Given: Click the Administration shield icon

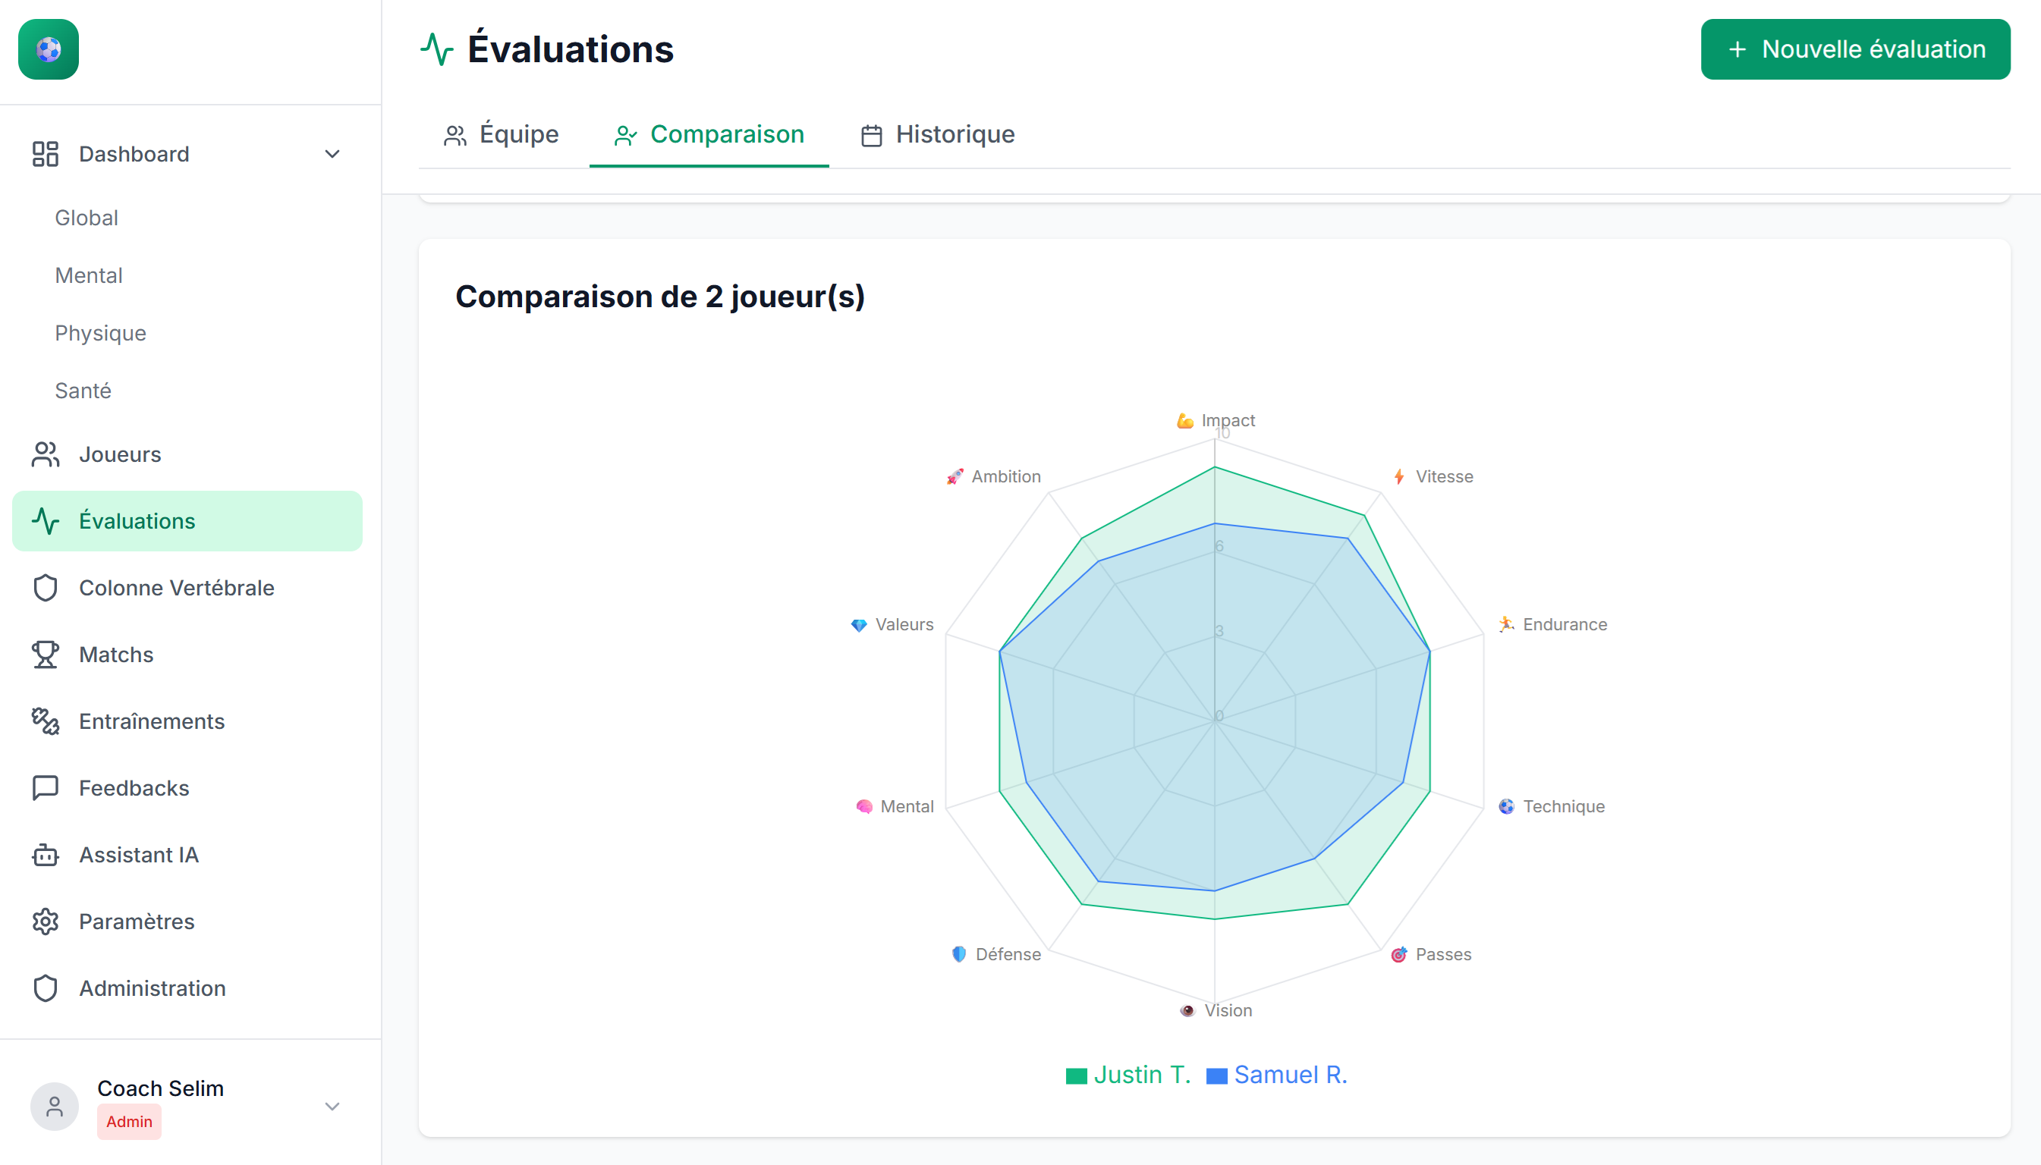Looking at the screenshot, I should (x=45, y=988).
